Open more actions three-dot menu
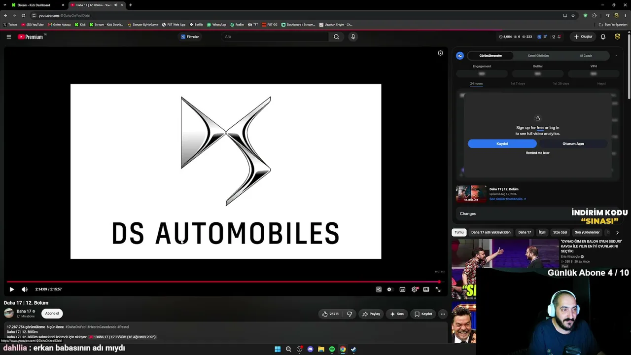This screenshot has width=631, height=355. click(x=443, y=314)
